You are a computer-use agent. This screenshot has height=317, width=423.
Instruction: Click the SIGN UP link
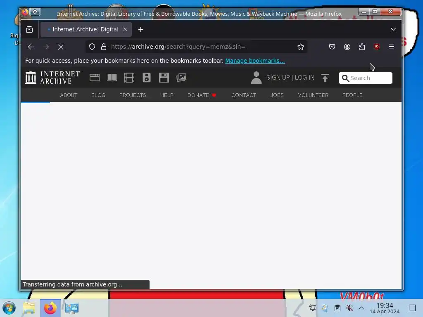[278, 78]
